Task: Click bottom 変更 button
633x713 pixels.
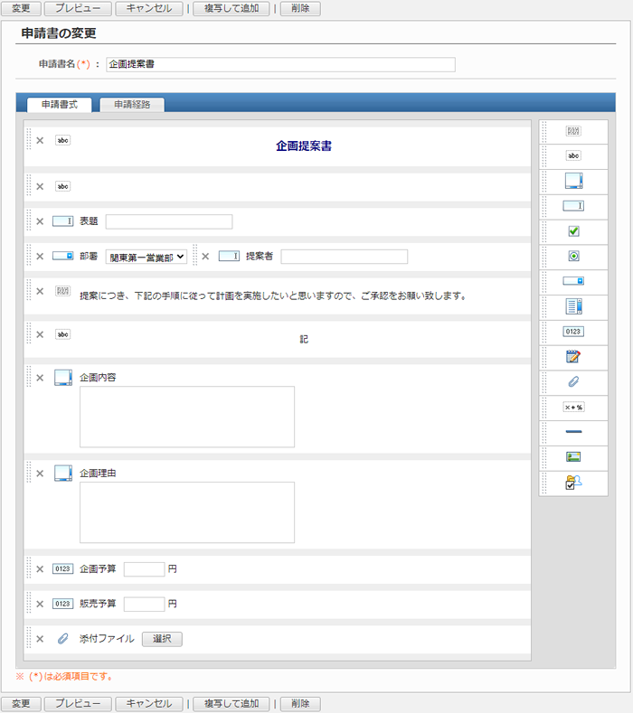Action: pos(21,703)
